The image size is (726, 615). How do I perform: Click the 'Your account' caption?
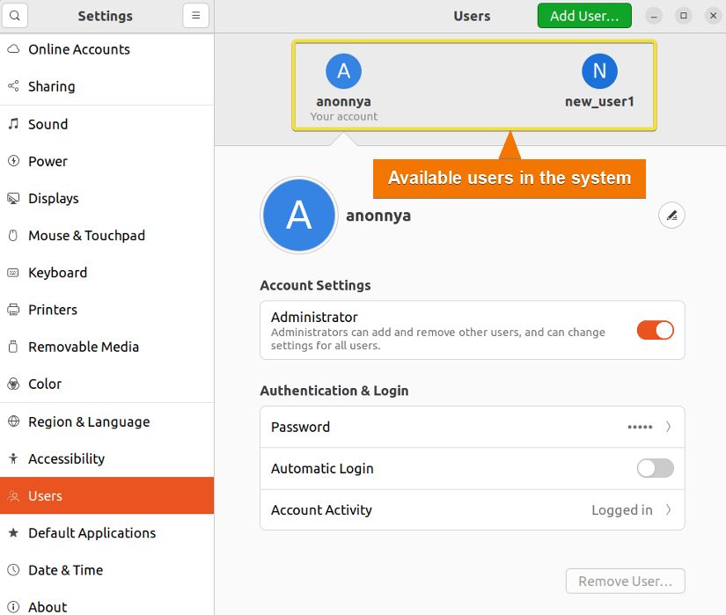pos(344,117)
